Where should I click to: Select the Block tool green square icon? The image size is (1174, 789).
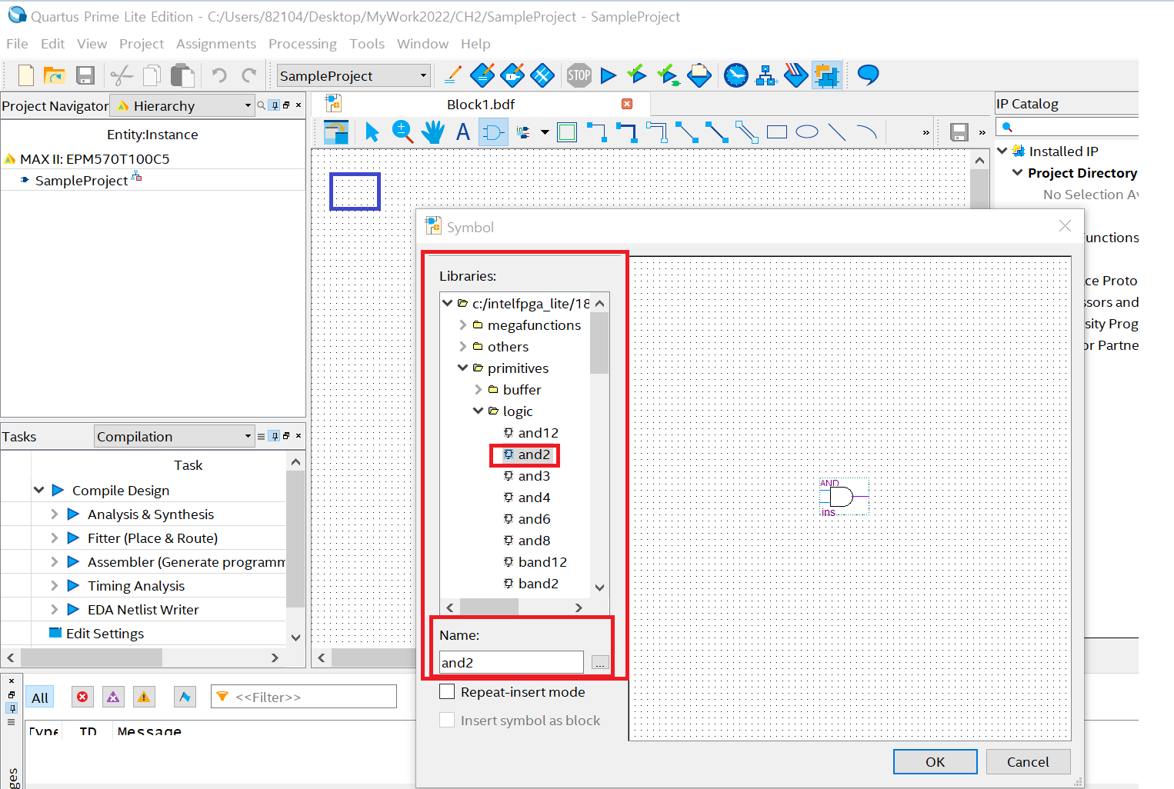[567, 132]
